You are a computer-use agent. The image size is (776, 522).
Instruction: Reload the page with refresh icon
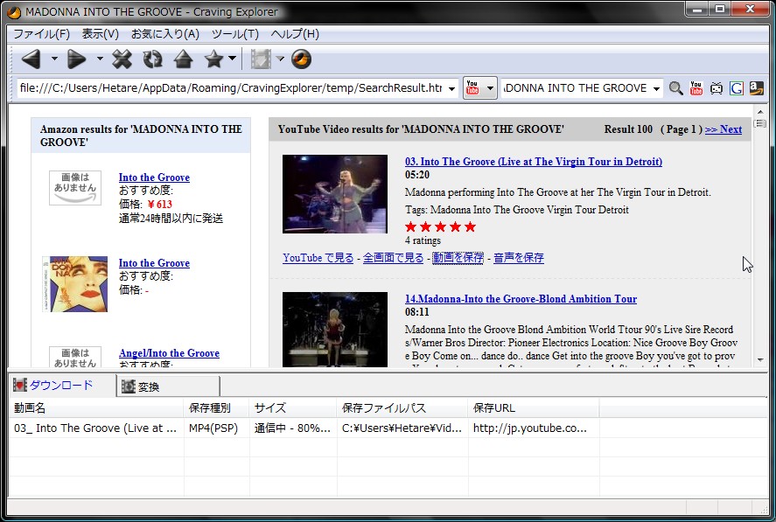click(x=152, y=59)
